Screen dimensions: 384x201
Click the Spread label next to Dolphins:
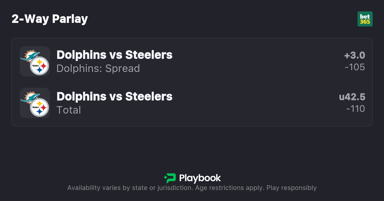pyautogui.click(x=122, y=68)
